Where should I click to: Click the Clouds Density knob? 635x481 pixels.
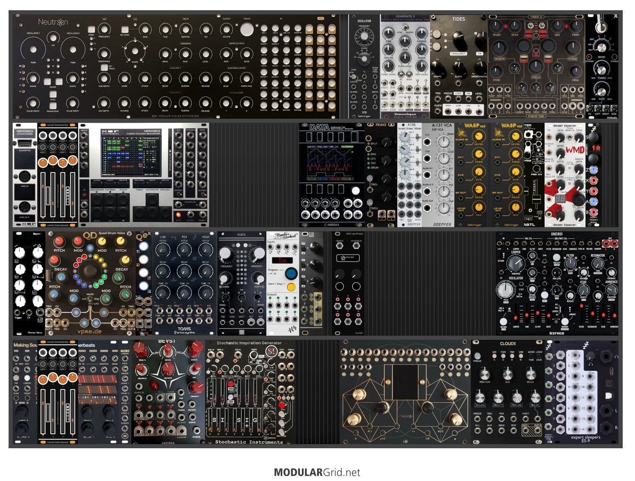click(498, 397)
